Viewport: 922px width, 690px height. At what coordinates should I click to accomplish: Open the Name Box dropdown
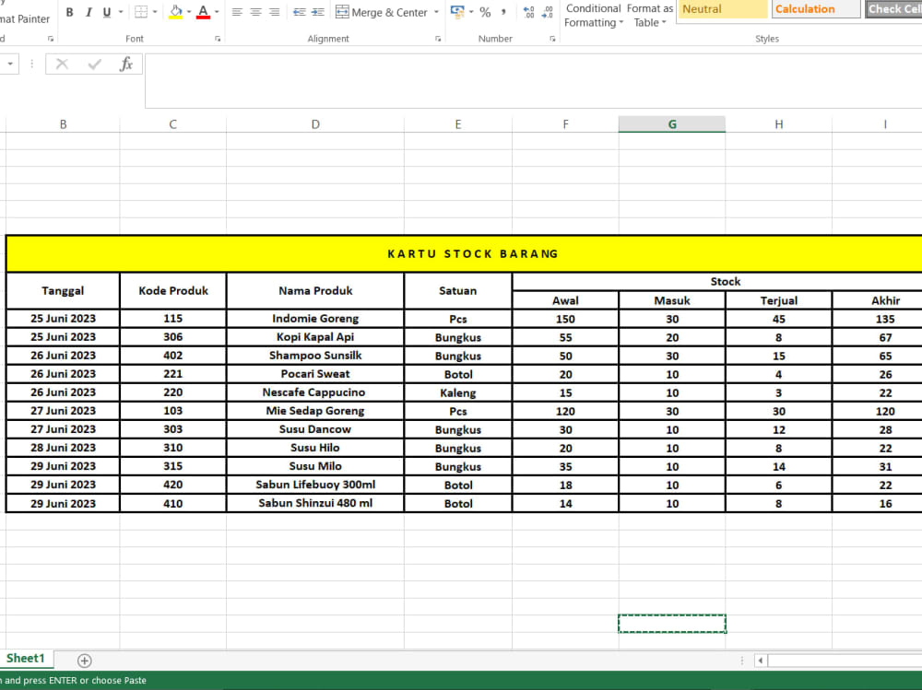tap(10, 64)
